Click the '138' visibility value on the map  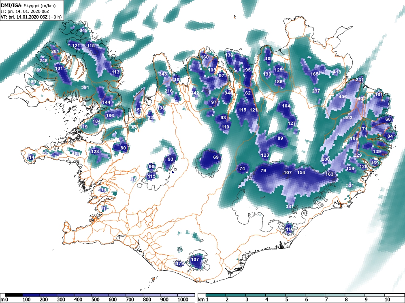[x=229, y=55]
